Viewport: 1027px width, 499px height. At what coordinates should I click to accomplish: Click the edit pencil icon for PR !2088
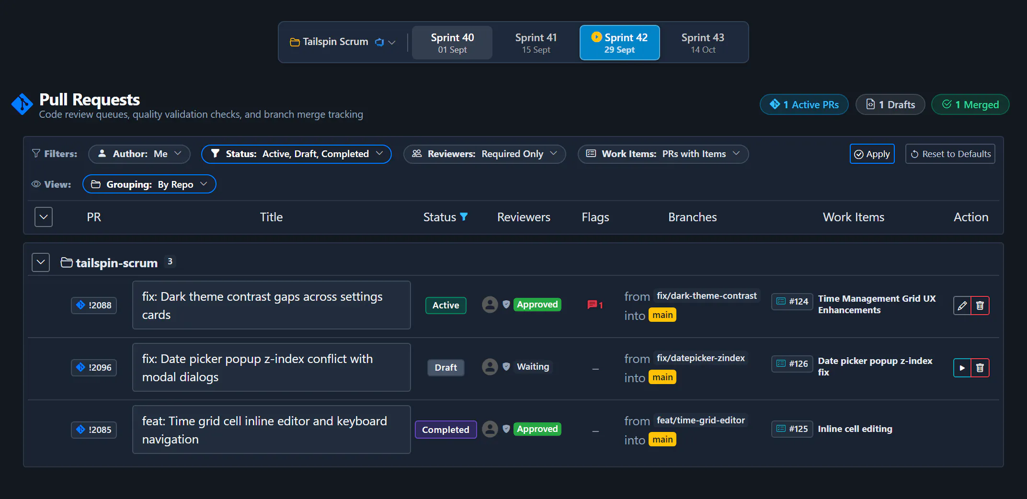pos(962,306)
